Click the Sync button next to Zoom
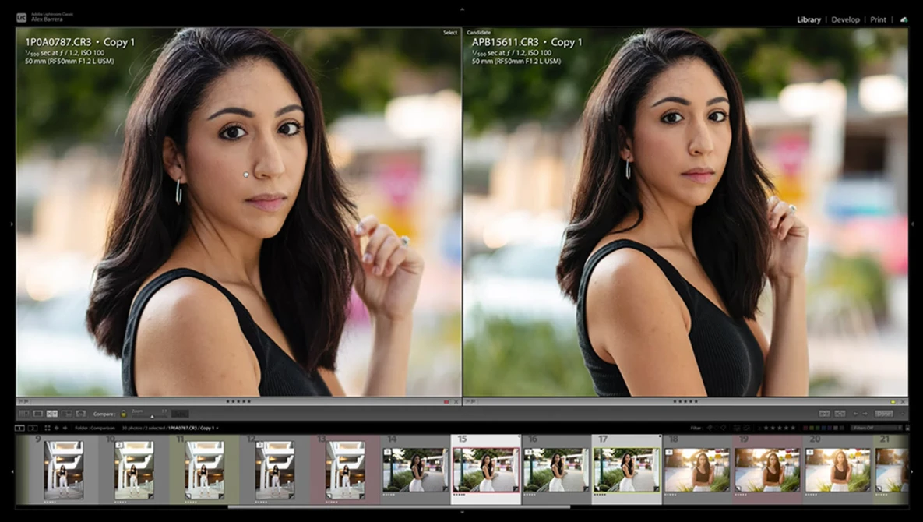This screenshot has height=522, width=923. pyautogui.click(x=180, y=414)
